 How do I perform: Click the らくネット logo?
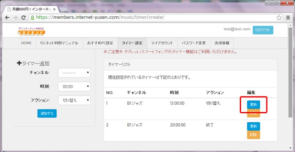click(32, 32)
